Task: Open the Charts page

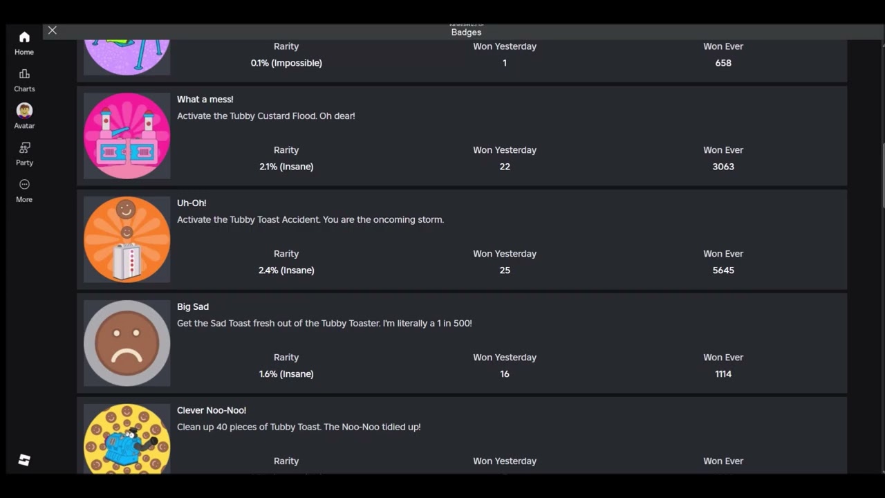Action: [24, 80]
